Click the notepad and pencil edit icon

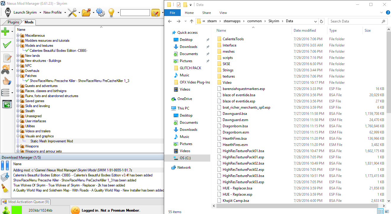pos(7,58)
